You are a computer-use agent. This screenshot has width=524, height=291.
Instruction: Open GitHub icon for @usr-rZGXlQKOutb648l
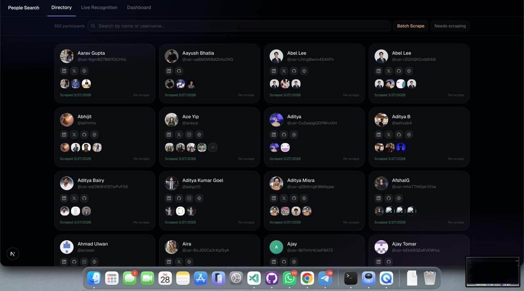click(x=399, y=71)
